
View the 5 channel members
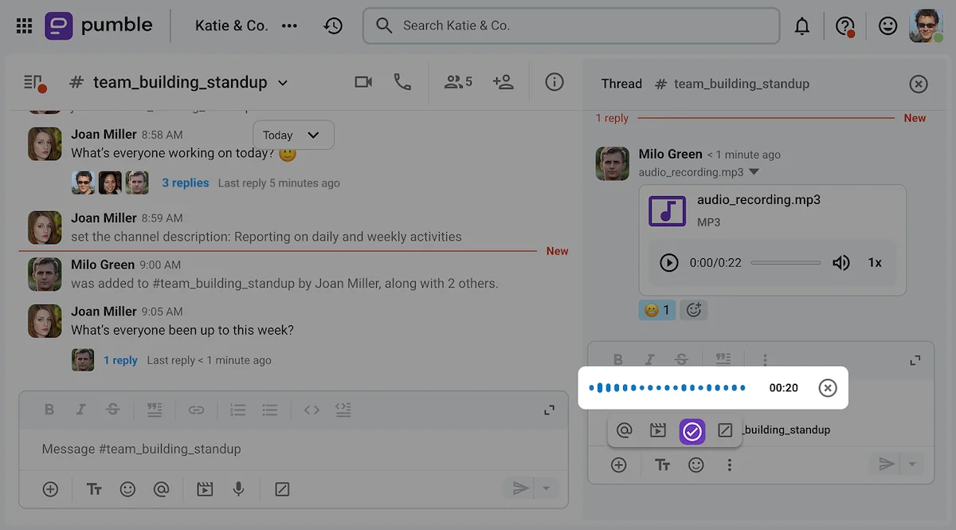458,82
